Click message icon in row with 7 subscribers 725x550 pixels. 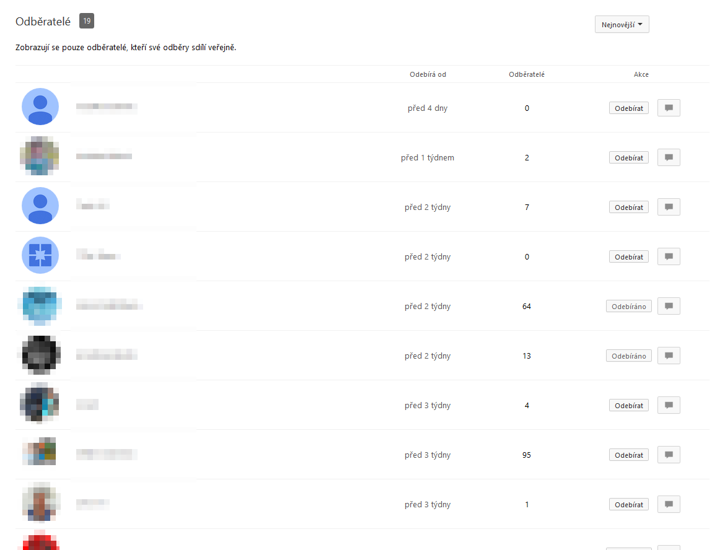point(669,207)
